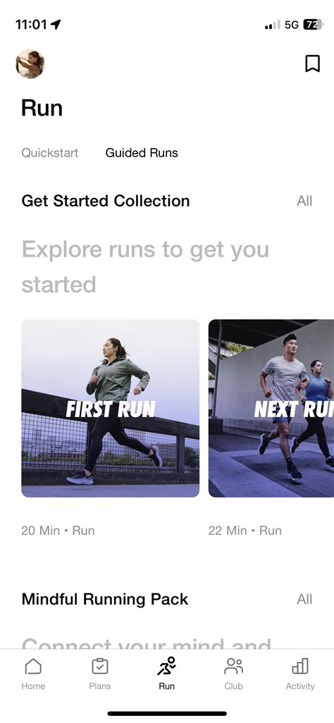Open saved runs via bookmark icon
Screen dimensions: 334x723
(x=312, y=63)
